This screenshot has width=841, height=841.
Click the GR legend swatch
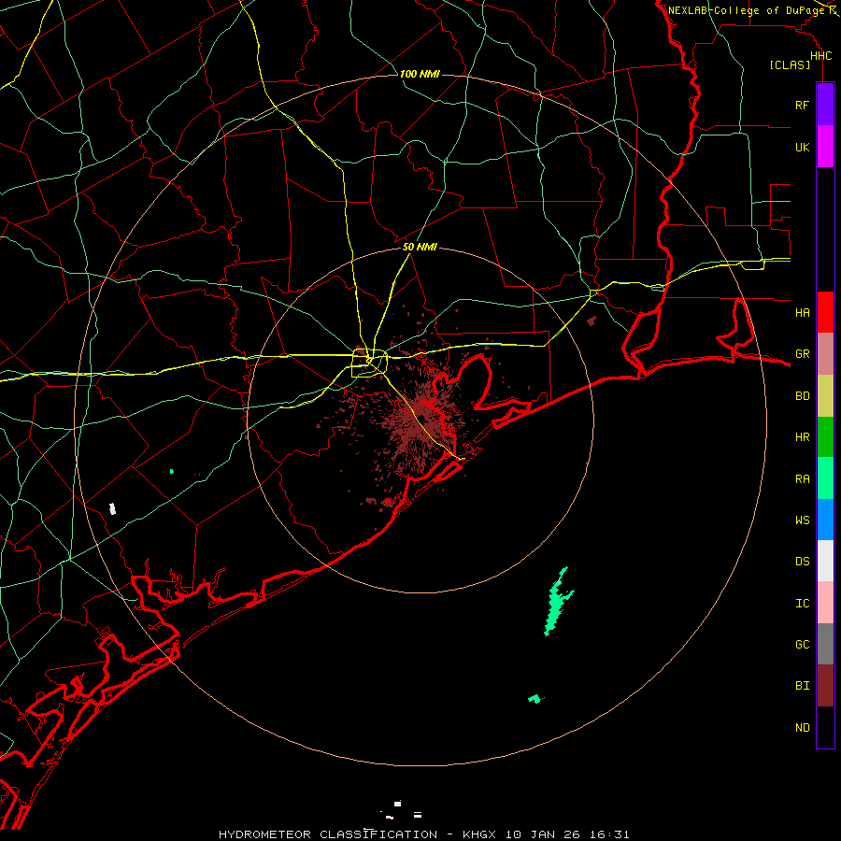(x=825, y=354)
